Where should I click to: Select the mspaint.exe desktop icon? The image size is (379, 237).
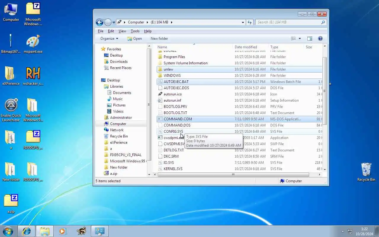[x=33, y=44]
